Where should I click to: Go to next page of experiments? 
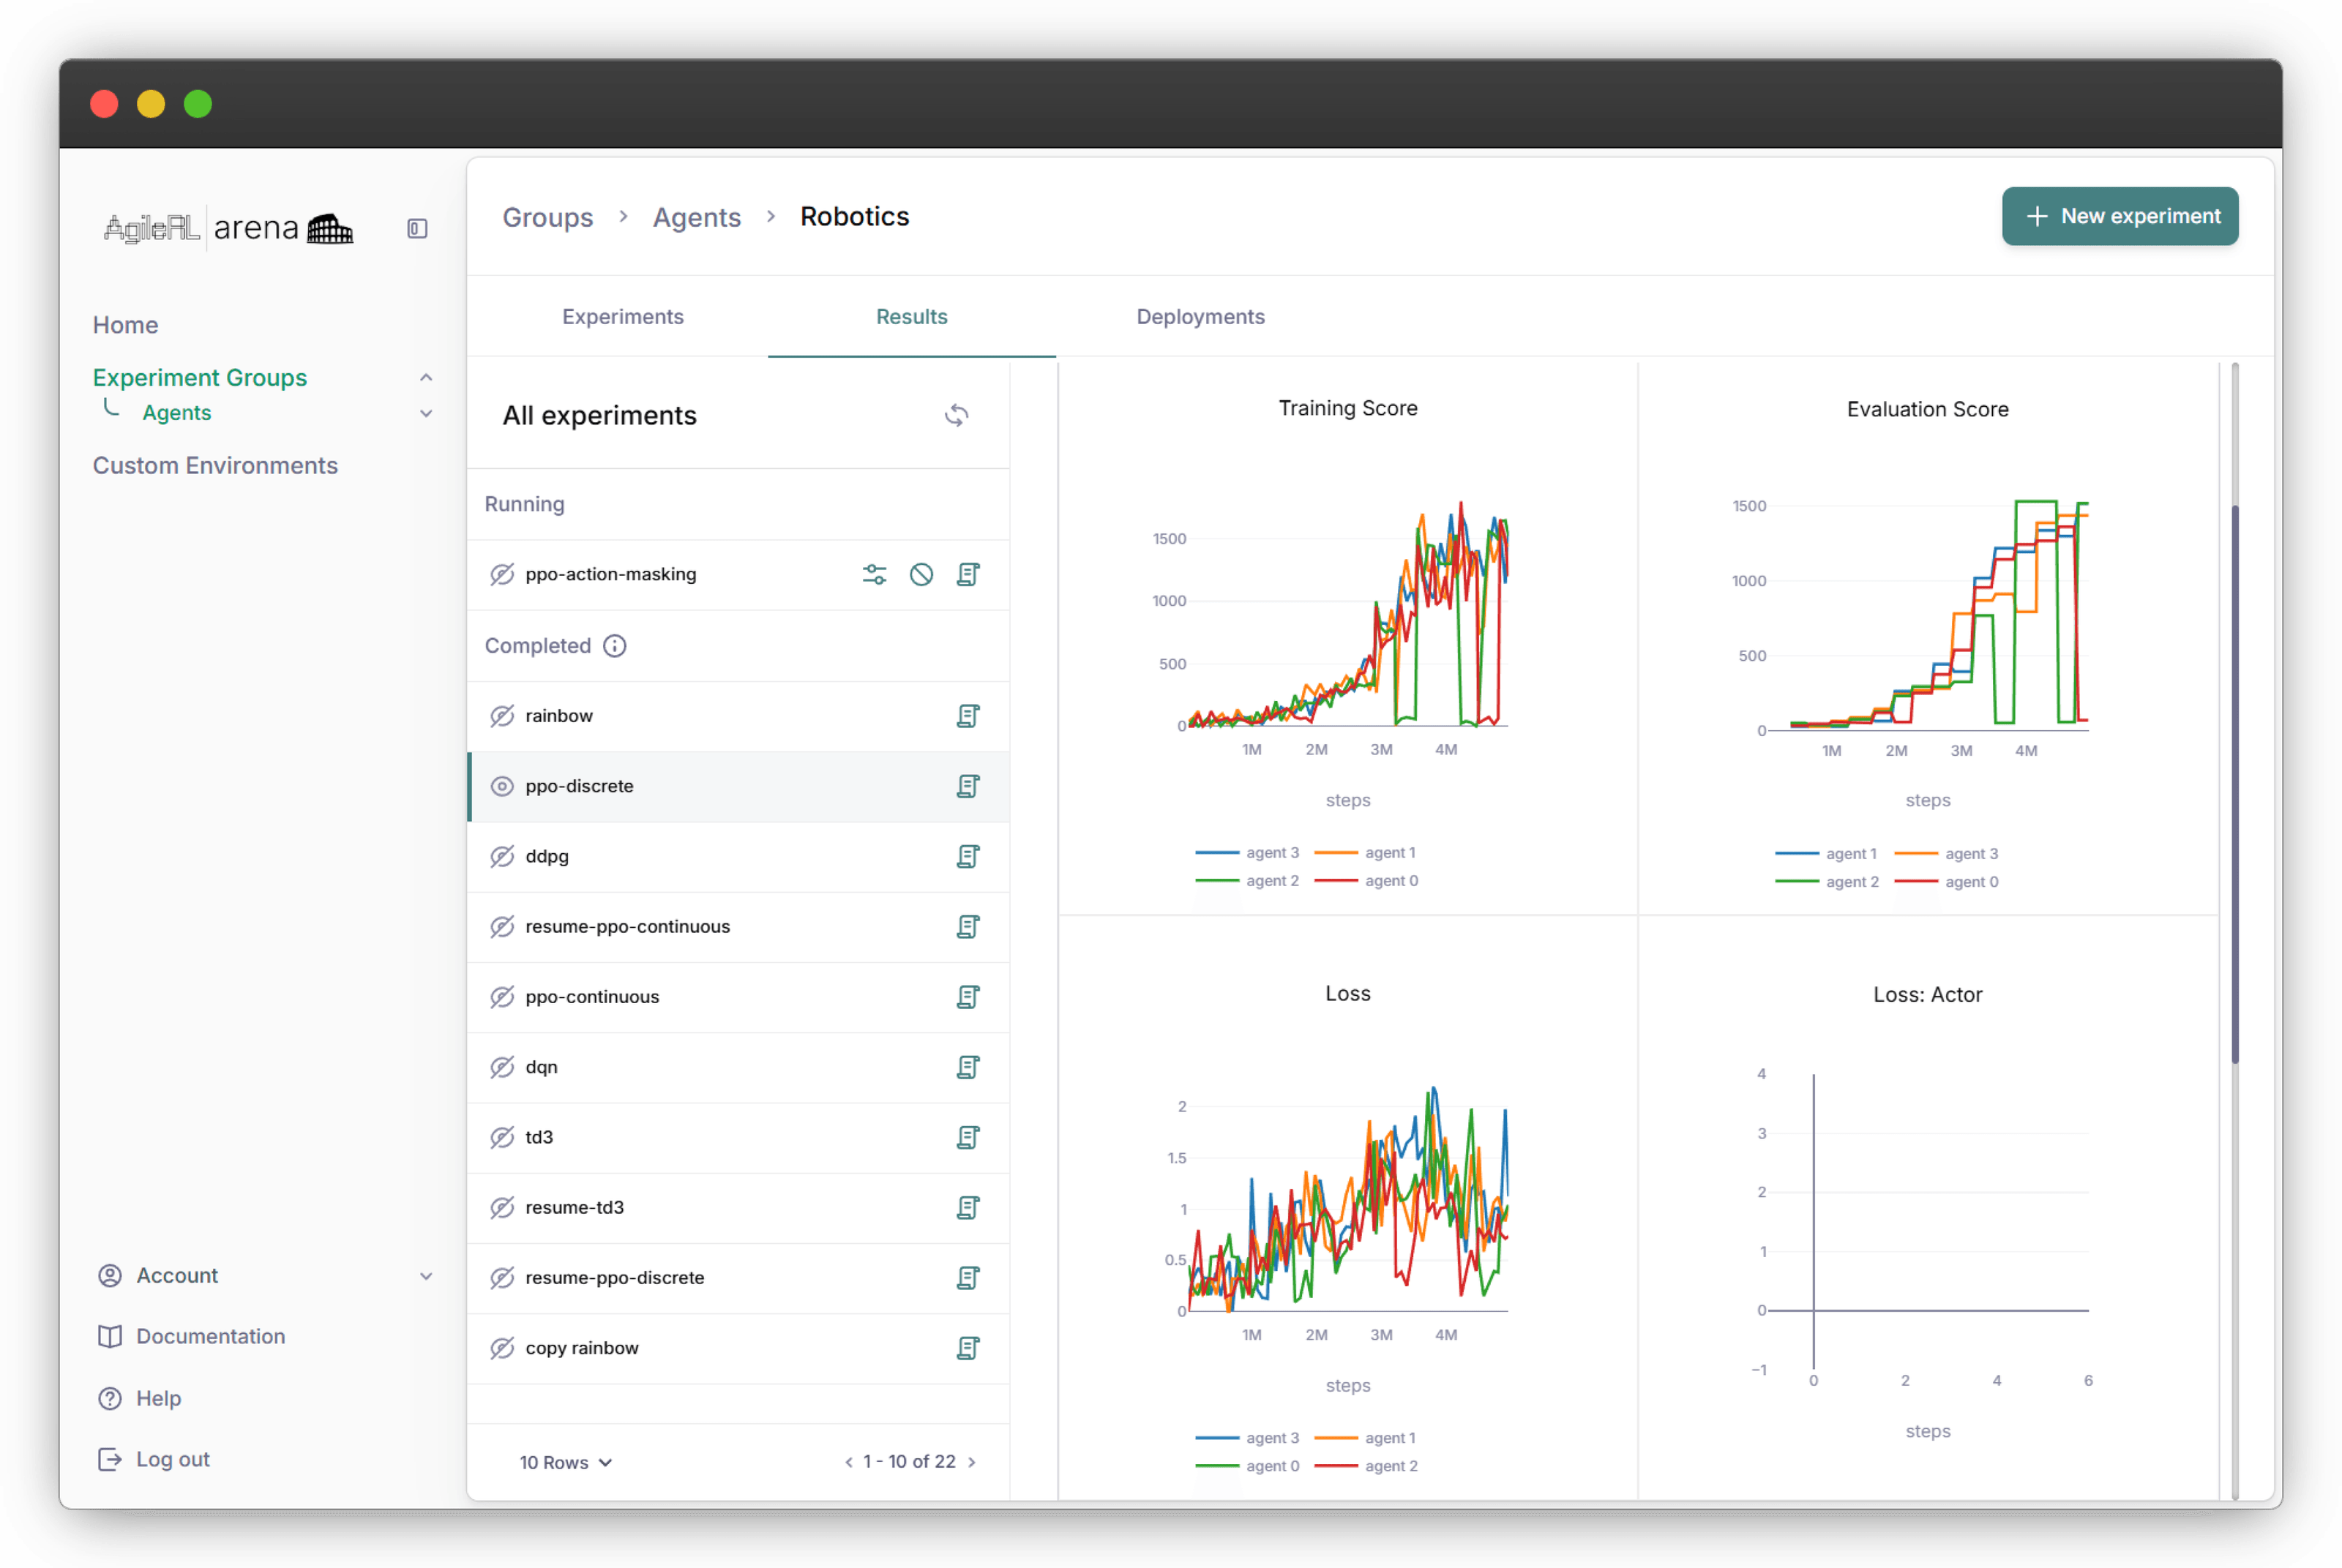pyautogui.click(x=971, y=1462)
